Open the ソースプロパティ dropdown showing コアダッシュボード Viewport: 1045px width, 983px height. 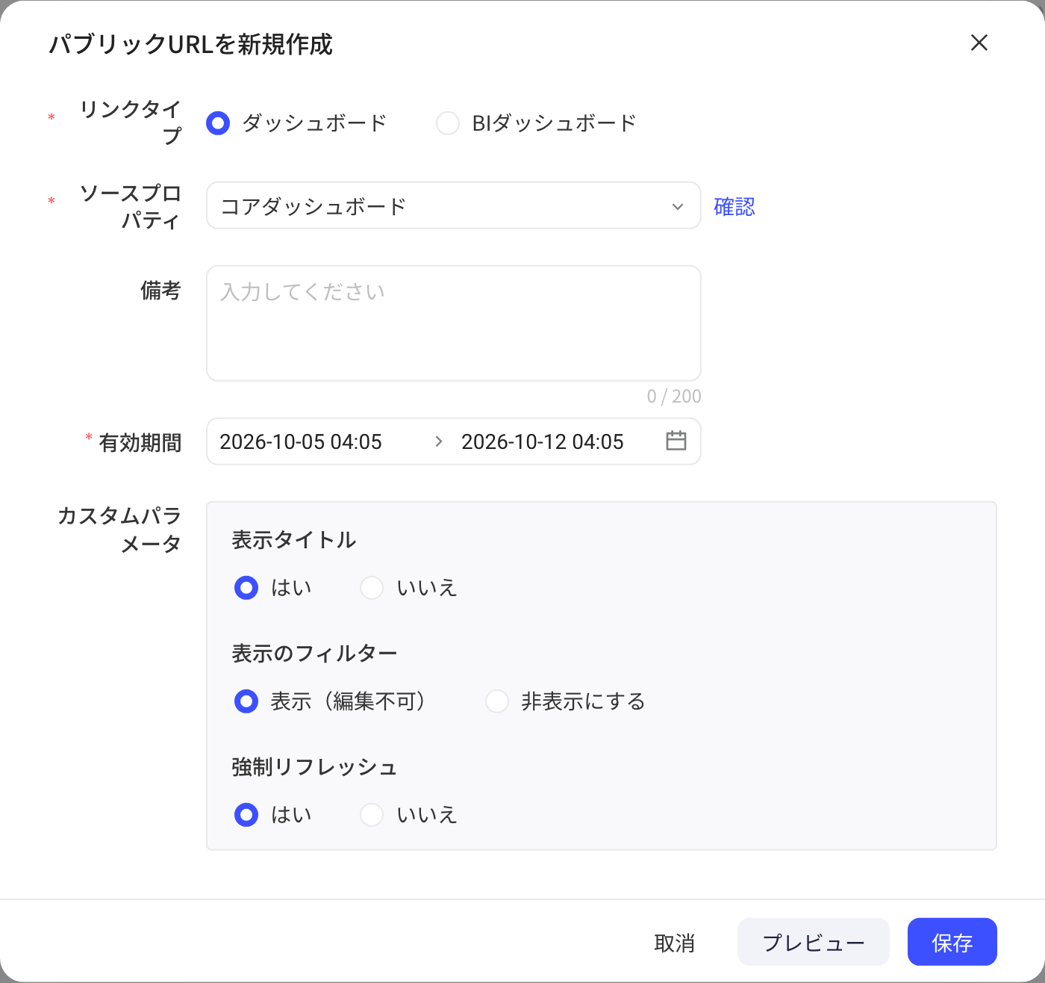click(454, 205)
